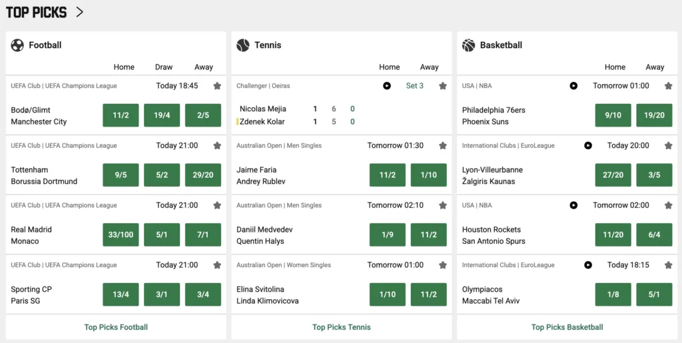Image resolution: width=682 pixels, height=343 pixels.
Task: Open live stream for Houston Rockets game
Action: 573,206
